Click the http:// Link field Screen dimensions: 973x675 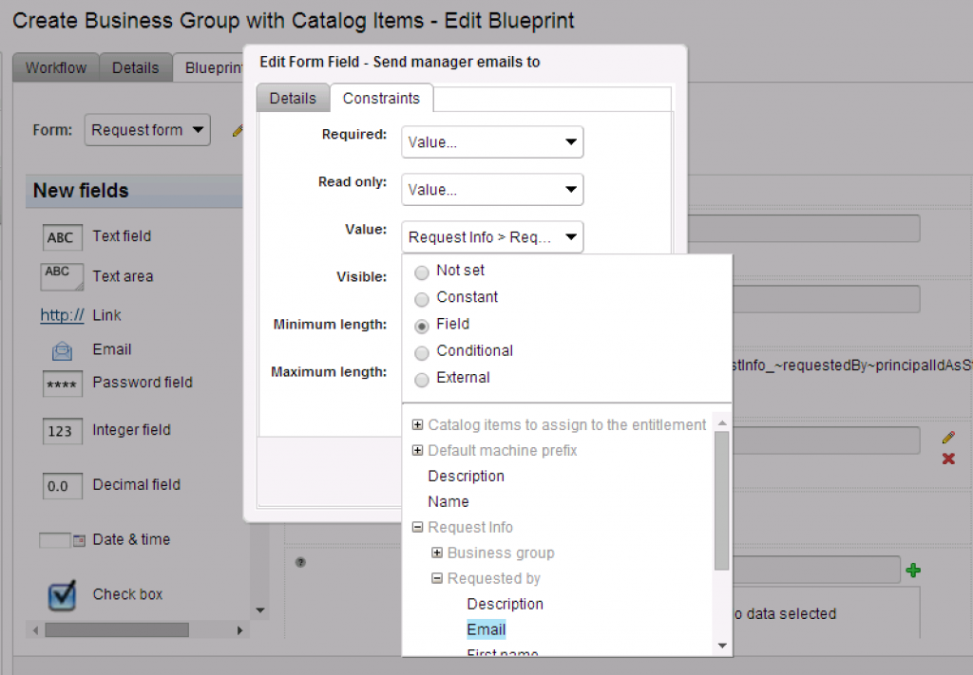(62, 315)
